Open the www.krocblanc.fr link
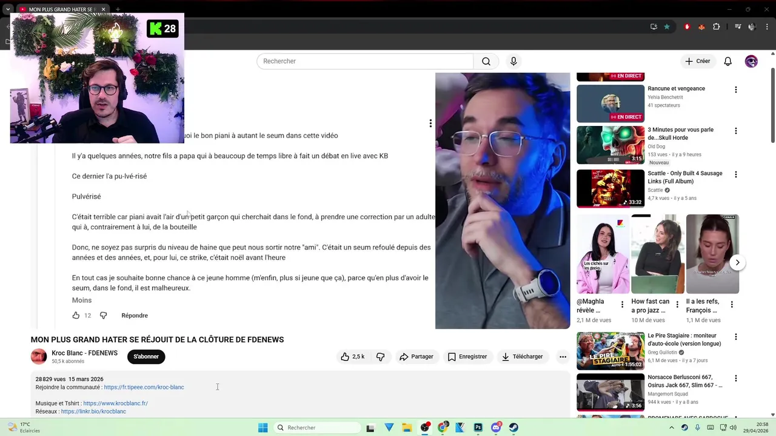The height and width of the screenshot is (436, 776). [115, 403]
